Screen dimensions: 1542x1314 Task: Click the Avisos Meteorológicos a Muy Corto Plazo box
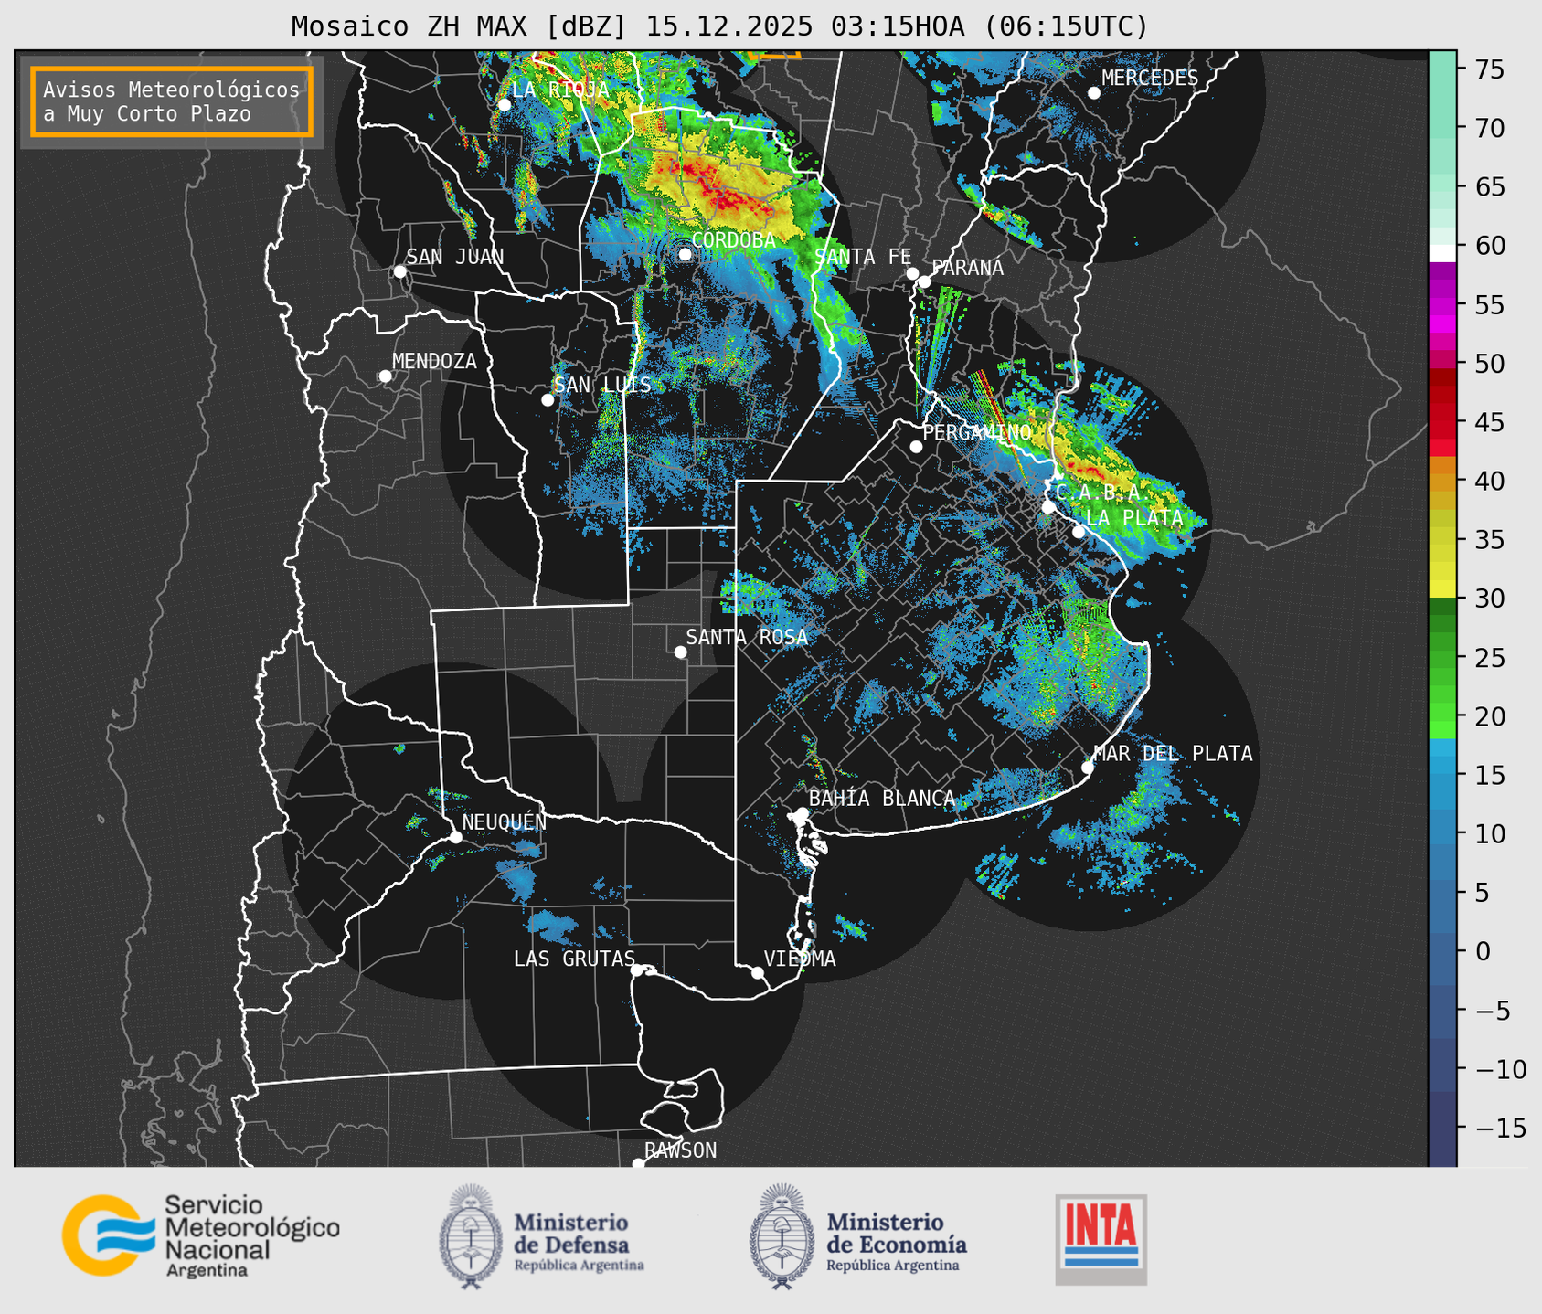pyautogui.click(x=172, y=101)
